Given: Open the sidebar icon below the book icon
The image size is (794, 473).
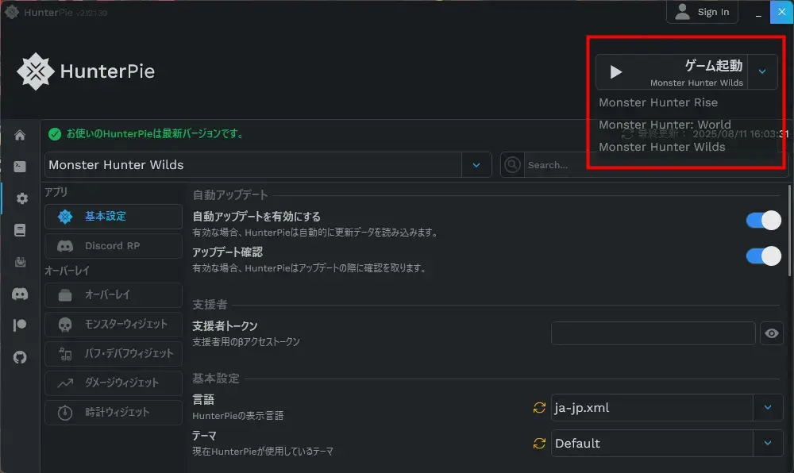Looking at the screenshot, I should [20, 262].
